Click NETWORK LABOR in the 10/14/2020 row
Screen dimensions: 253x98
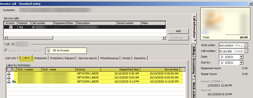tap(88, 77)
